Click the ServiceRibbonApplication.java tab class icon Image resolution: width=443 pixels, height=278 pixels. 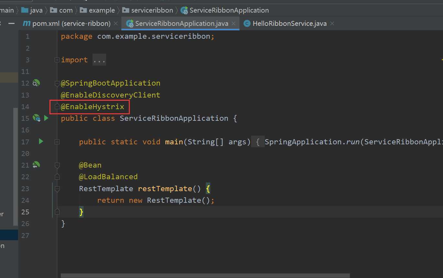130,24
